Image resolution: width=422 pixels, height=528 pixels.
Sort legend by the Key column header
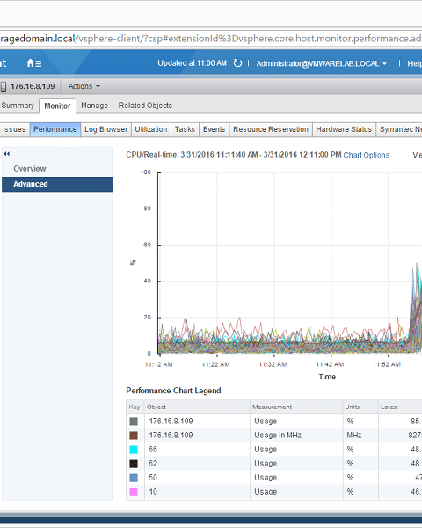135,407
